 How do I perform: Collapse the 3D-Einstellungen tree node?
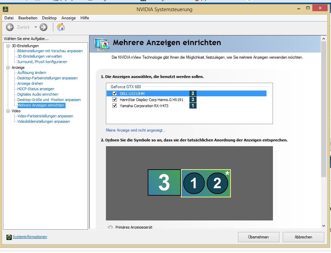click(8, 46)
